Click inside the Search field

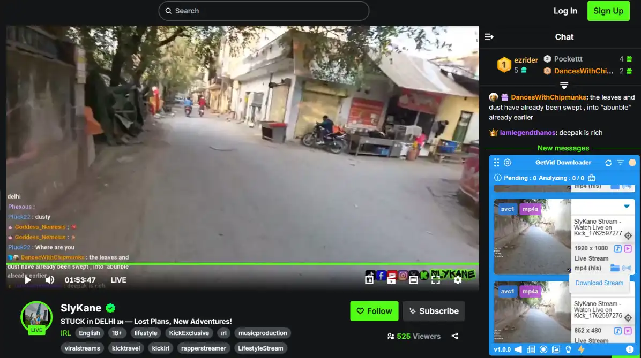point(263,11)
